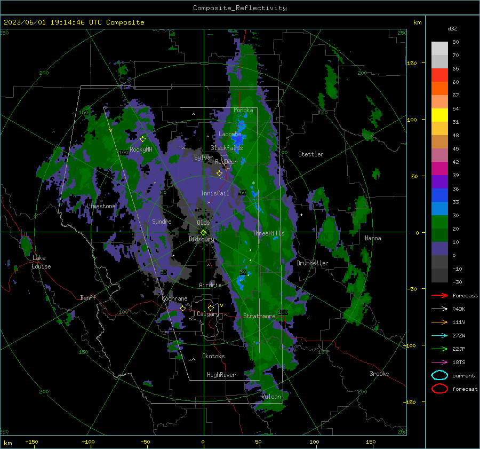Viewport: 480px width, 449px height.
Task: Select the orange 111V arrow in legend
Action: (439, 322)
